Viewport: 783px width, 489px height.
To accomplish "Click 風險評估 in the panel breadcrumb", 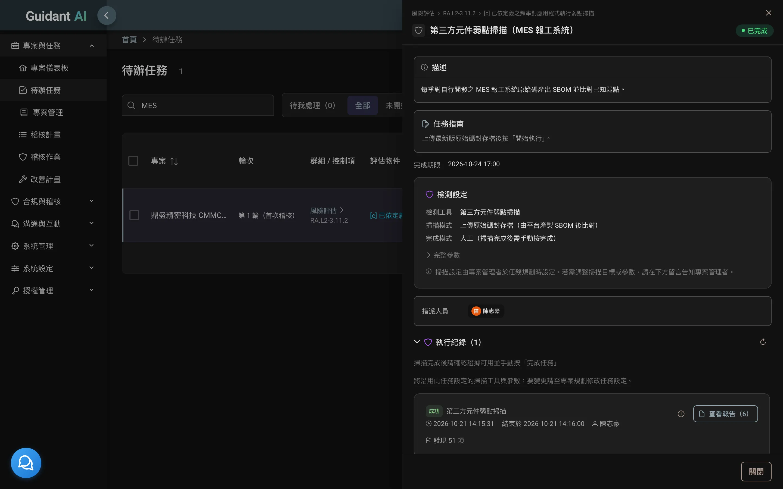I will [423, 13].
